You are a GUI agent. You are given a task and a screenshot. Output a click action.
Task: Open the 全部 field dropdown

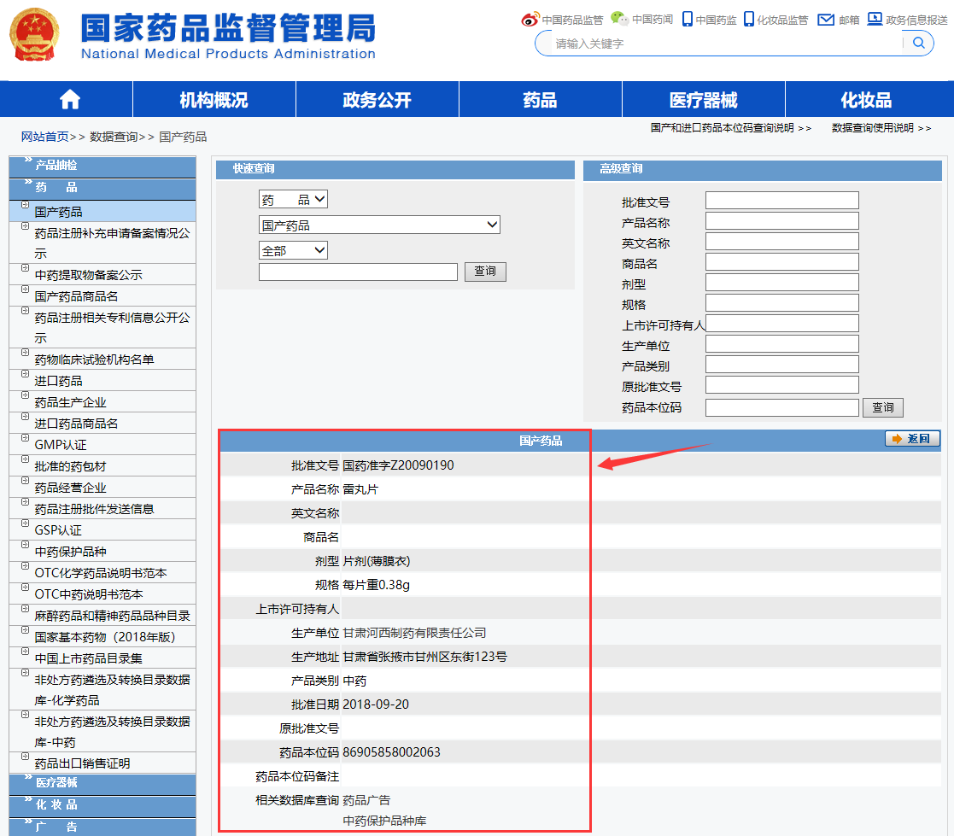coord(293,250)
